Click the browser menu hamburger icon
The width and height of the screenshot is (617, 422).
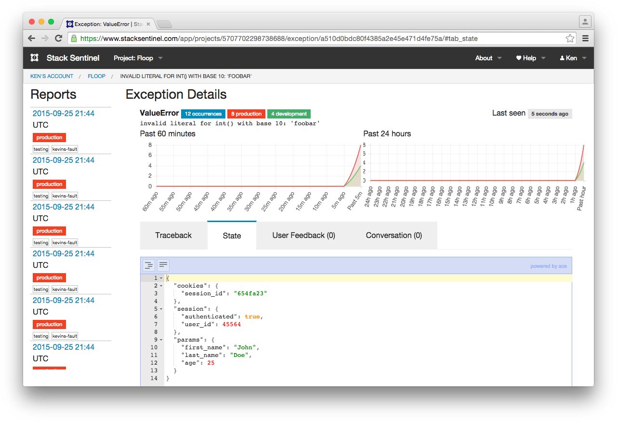[x=585, y=38]
